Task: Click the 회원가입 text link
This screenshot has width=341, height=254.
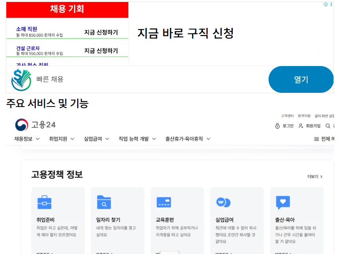Action: click(313, 126)
